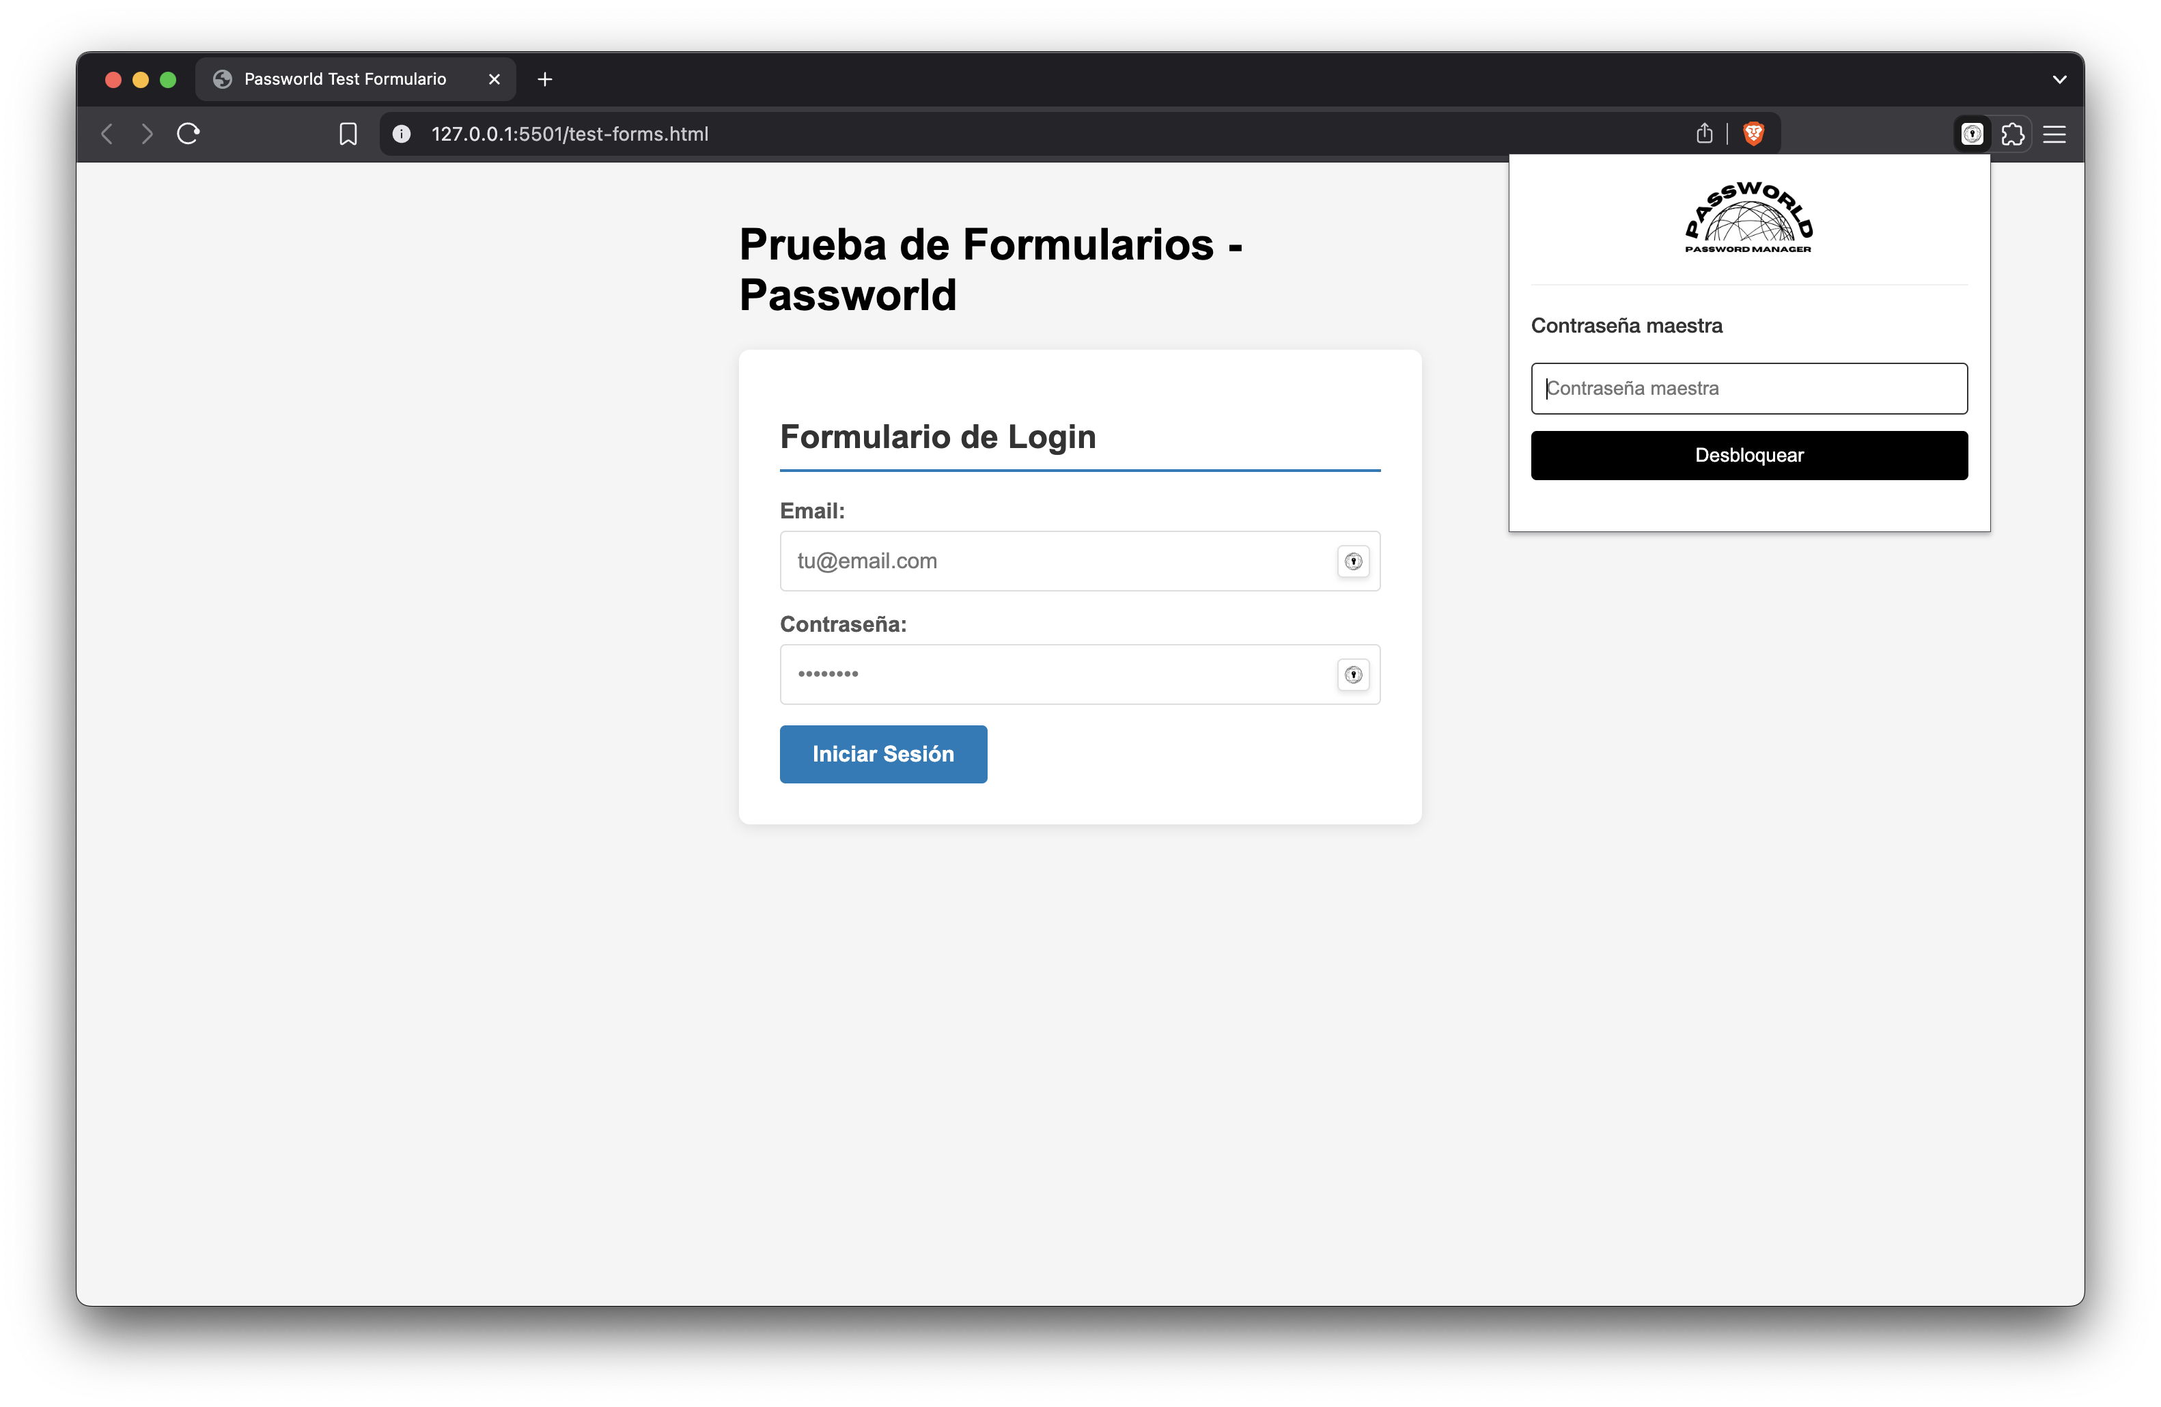Close the Passworld Test Formulario tab

coord(494,80)
